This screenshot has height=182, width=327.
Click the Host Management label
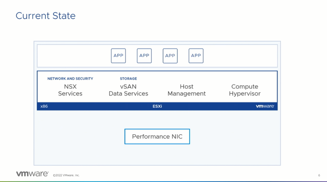186,90
